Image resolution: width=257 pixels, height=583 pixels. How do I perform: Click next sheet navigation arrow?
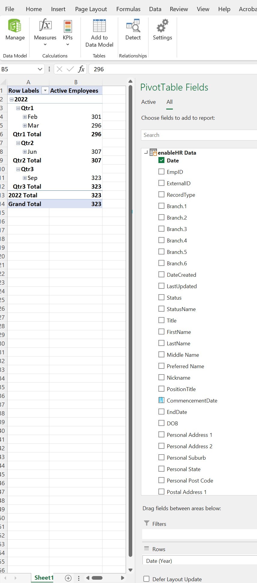15,578
